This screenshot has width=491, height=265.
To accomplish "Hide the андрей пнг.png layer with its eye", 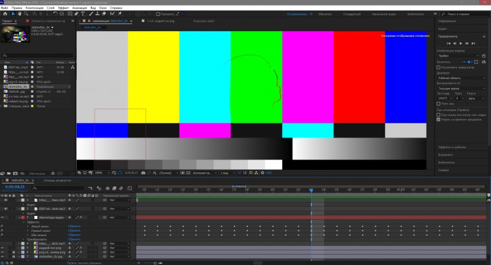I will 2,248.
